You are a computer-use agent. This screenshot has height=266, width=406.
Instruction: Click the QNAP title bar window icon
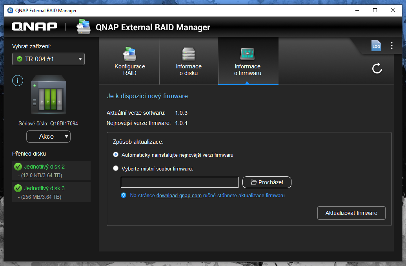click(x=10, y=10)
